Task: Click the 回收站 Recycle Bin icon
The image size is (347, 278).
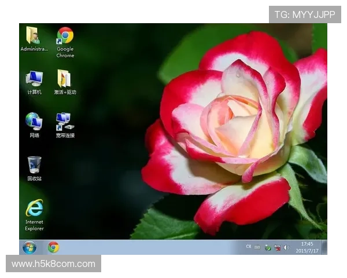Action: pos(34,165)
